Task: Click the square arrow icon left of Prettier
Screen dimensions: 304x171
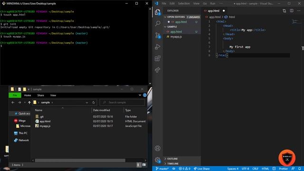Action: click(x=274, y=169)
